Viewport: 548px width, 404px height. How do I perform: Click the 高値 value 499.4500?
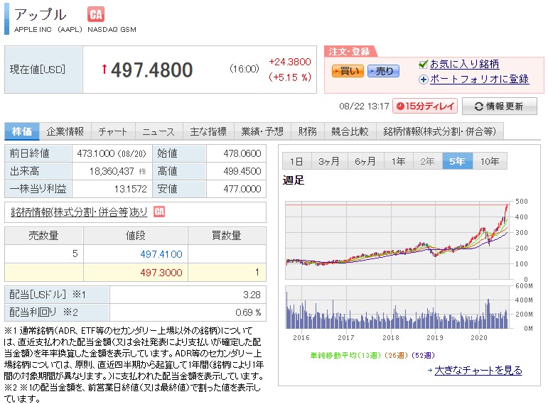coord(242,171)
